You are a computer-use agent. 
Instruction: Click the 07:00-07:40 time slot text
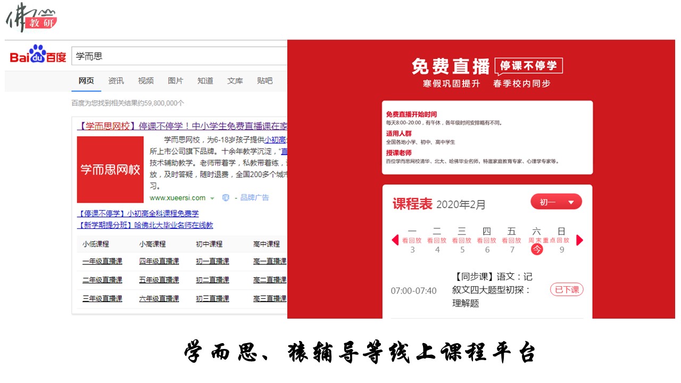click(x=413, y=291)
